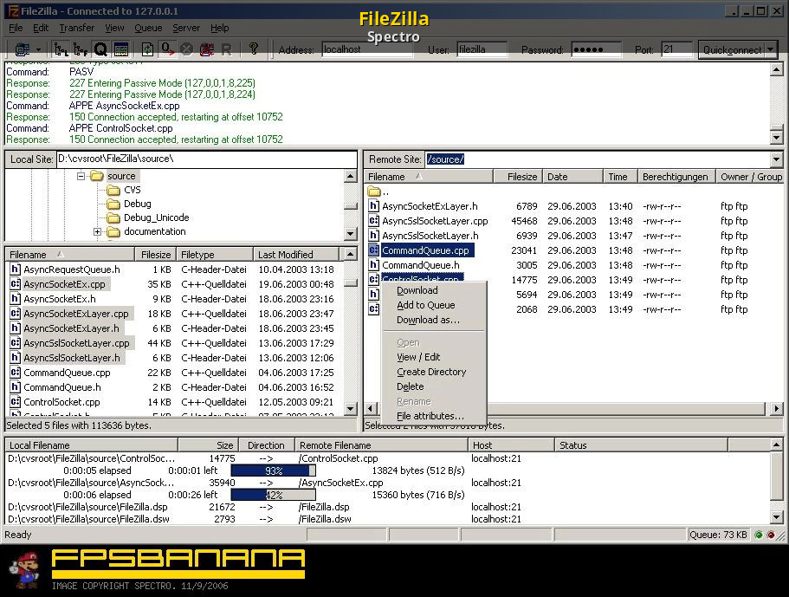Click the message log view icon
Screen dimensions: 789x597
[x=121, y=49]
